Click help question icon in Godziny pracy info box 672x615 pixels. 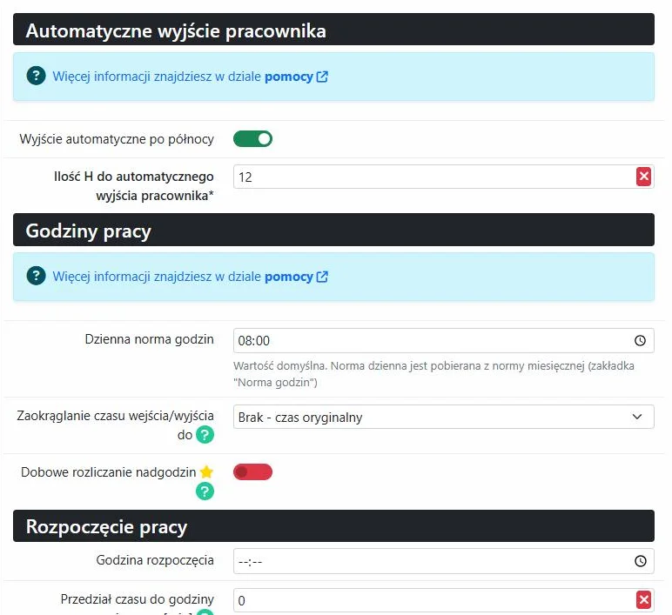(x=36, y=276)
